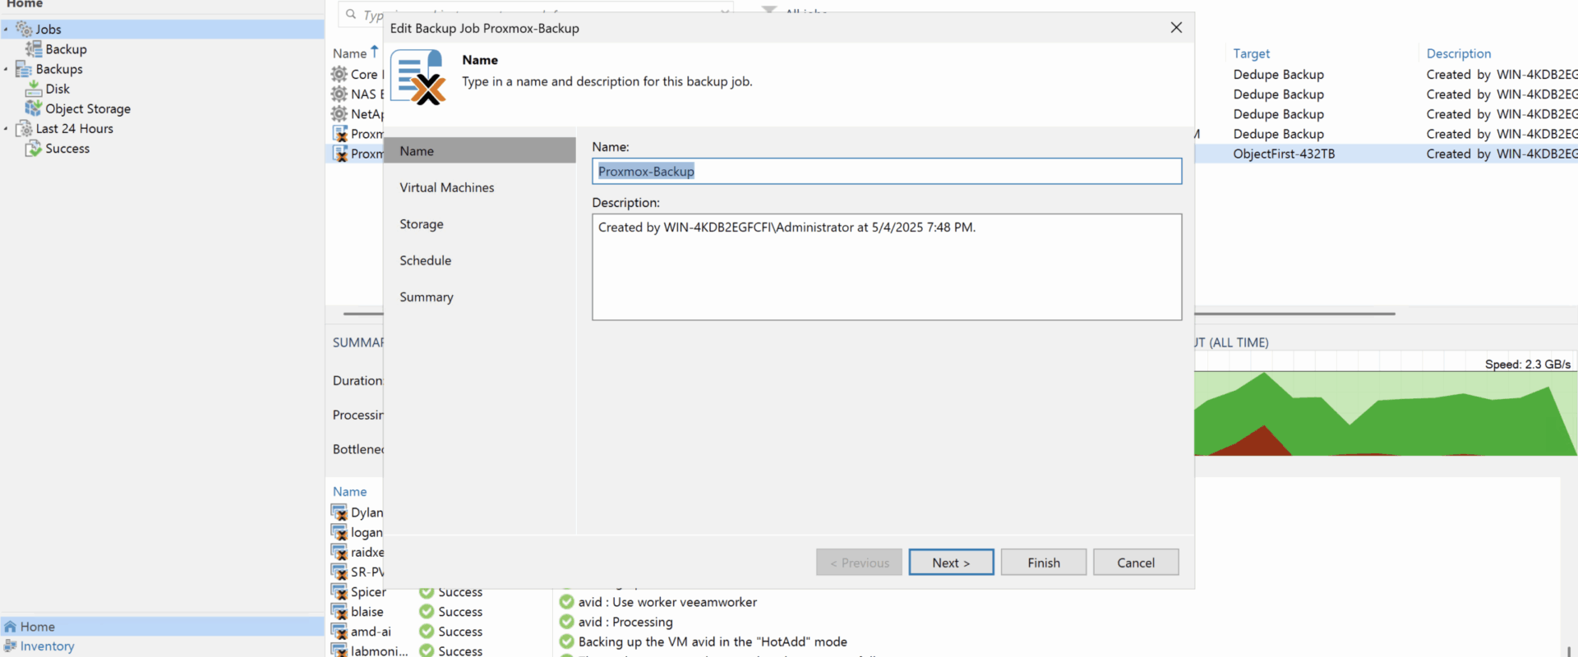Select the Success tree item
The image size is (1578, 657).
point(67,149)
